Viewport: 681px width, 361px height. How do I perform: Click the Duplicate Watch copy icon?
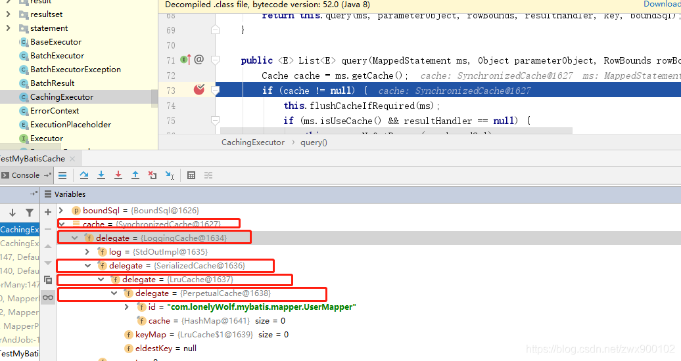point(48,280)
